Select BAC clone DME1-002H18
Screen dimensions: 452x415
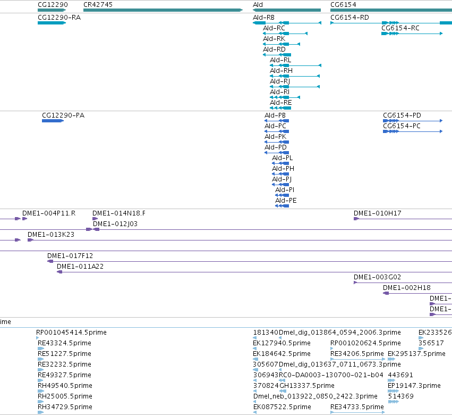417,293
